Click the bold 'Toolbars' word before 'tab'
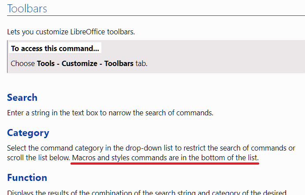 point(119,63)
